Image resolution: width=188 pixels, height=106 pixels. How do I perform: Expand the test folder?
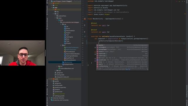click(55, 71)
